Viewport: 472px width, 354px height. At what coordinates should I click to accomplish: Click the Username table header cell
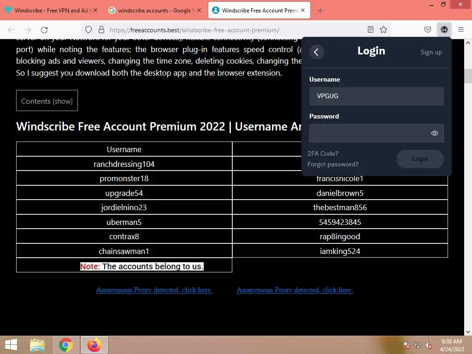pyautogui.click(x=124, y=149)
